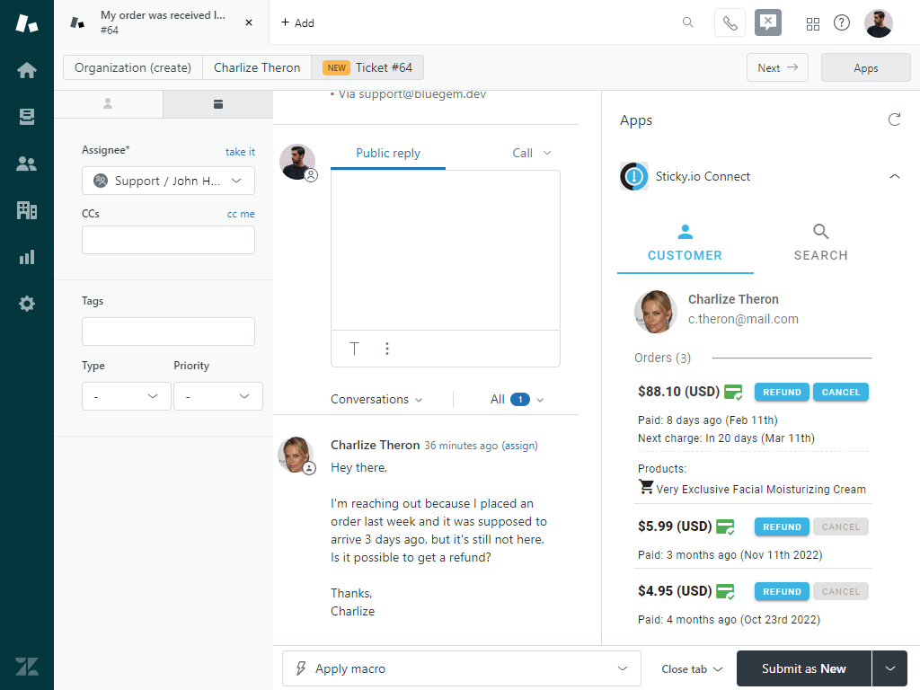Screen dimensions: 920x690
Task: Open Customers icon in sidebar
Action: coord(27,164)
